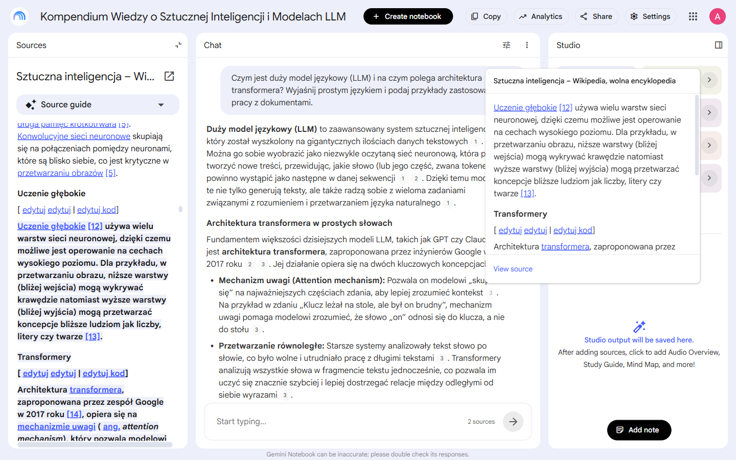The width and height of the screenshot is (736, 460).
Task: Click the citation popup title Sztuczna inteligencja – Wikipedia
Action: [584, 81]
